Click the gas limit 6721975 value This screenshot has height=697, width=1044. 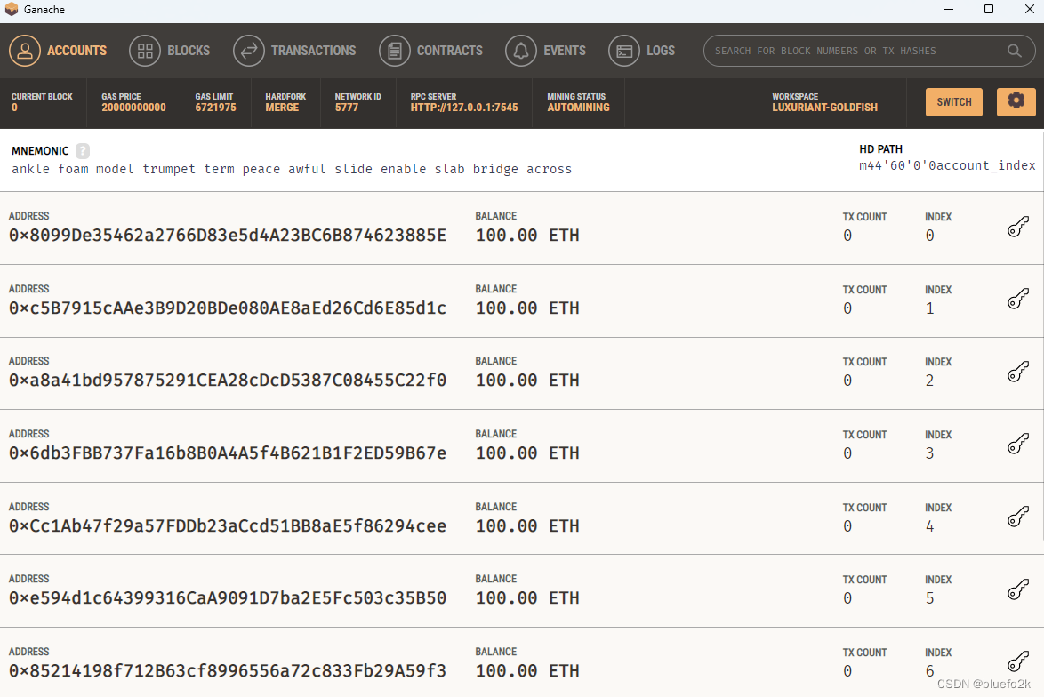[x=216, y=108]
